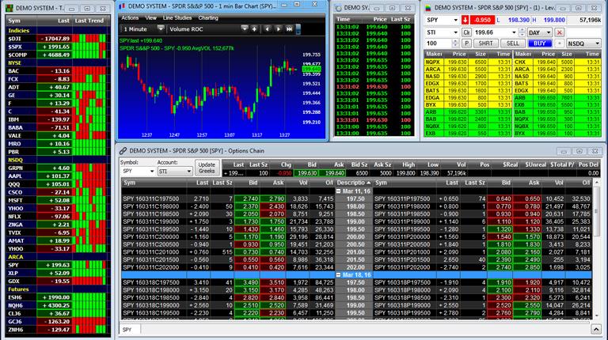The width and height of the screenshot is (608, 340).
Task: Click the P button next to quantity
Action: (466, 43)
